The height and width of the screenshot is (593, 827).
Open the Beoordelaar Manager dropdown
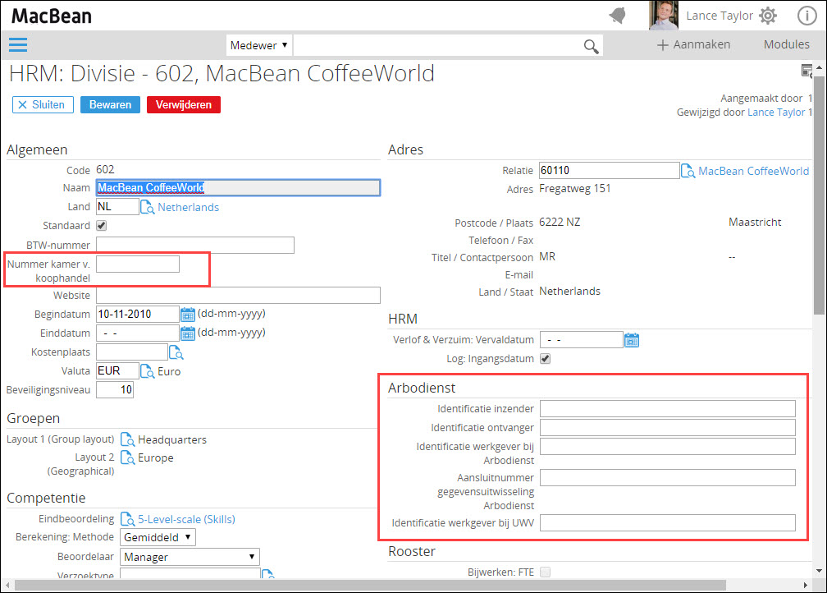[190, 557]
